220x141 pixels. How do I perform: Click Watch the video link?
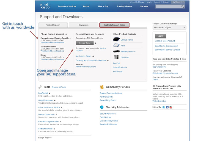[159, 101]
